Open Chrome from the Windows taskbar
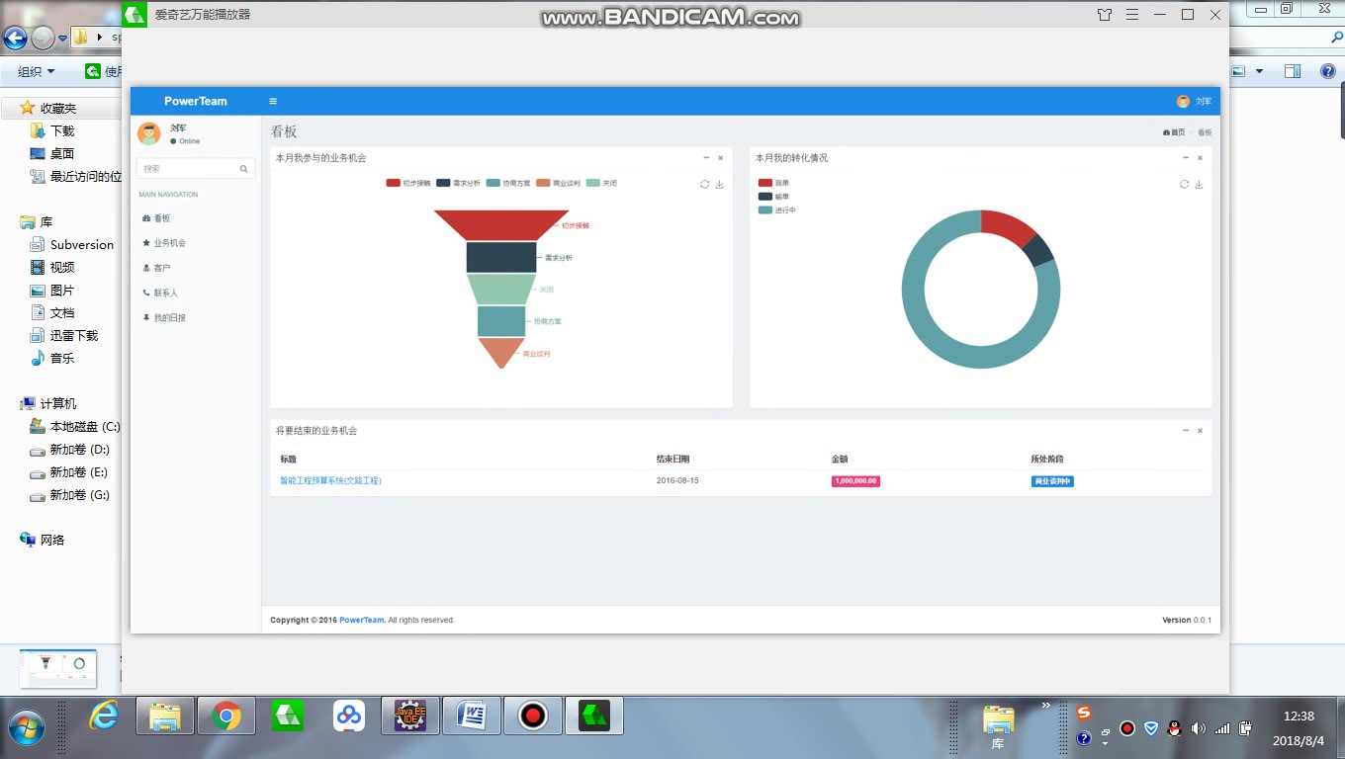The height and width of the screenshot is (759, 1345). 226,716
